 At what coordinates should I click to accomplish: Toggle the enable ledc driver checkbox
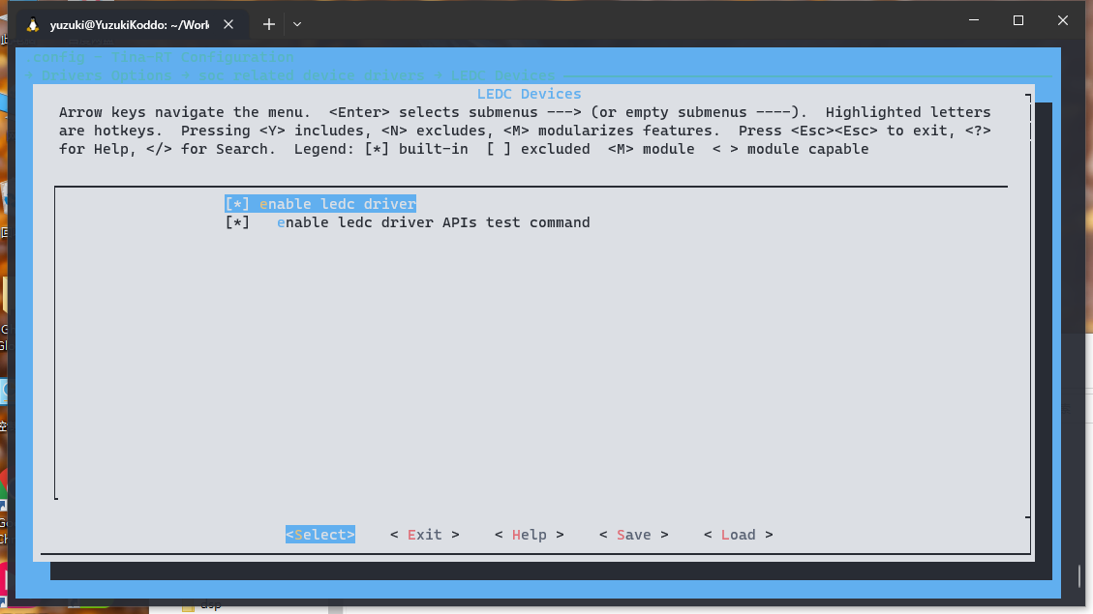click(237, 204)
